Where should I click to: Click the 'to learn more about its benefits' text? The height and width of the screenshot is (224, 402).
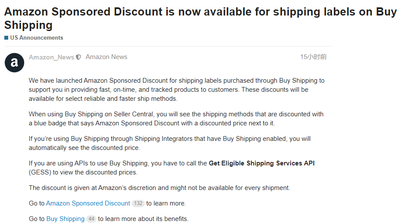coord(143,219)
